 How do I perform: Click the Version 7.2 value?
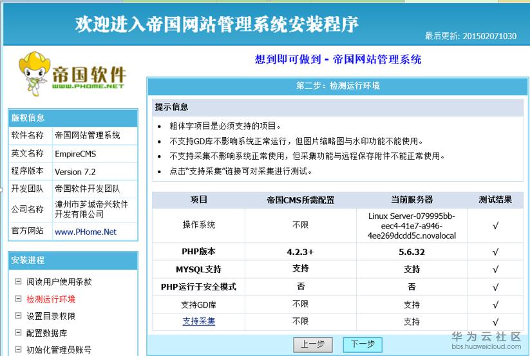coord(75,172)
